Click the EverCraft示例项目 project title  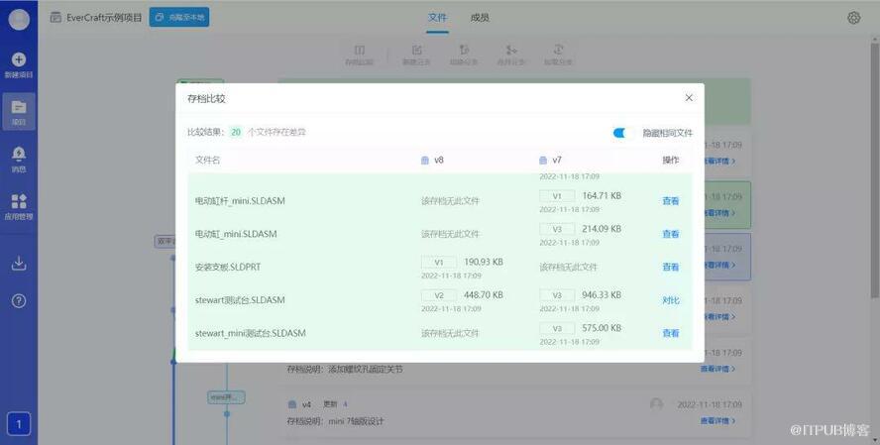coord(104,18)
